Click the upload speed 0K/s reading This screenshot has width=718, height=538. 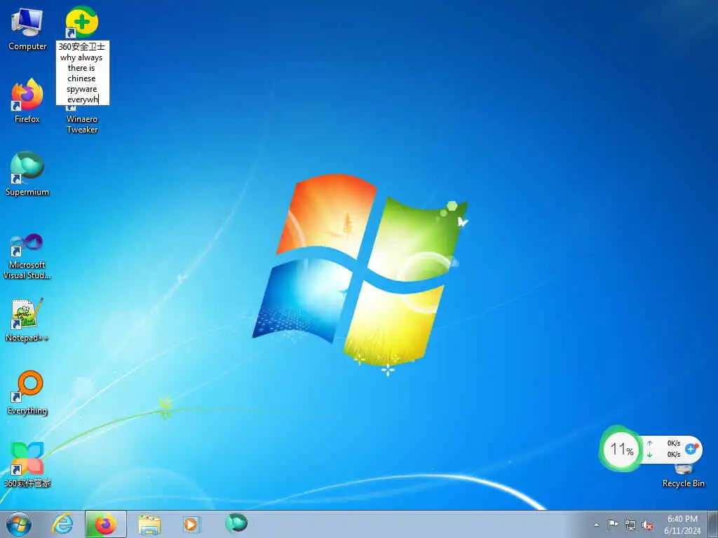(673, 443)
